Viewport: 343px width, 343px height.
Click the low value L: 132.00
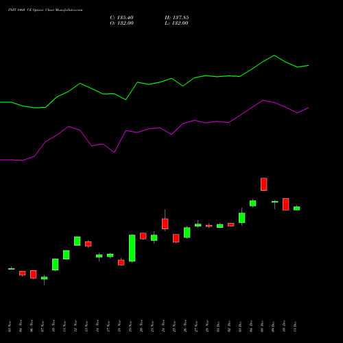tap(176, 23)
